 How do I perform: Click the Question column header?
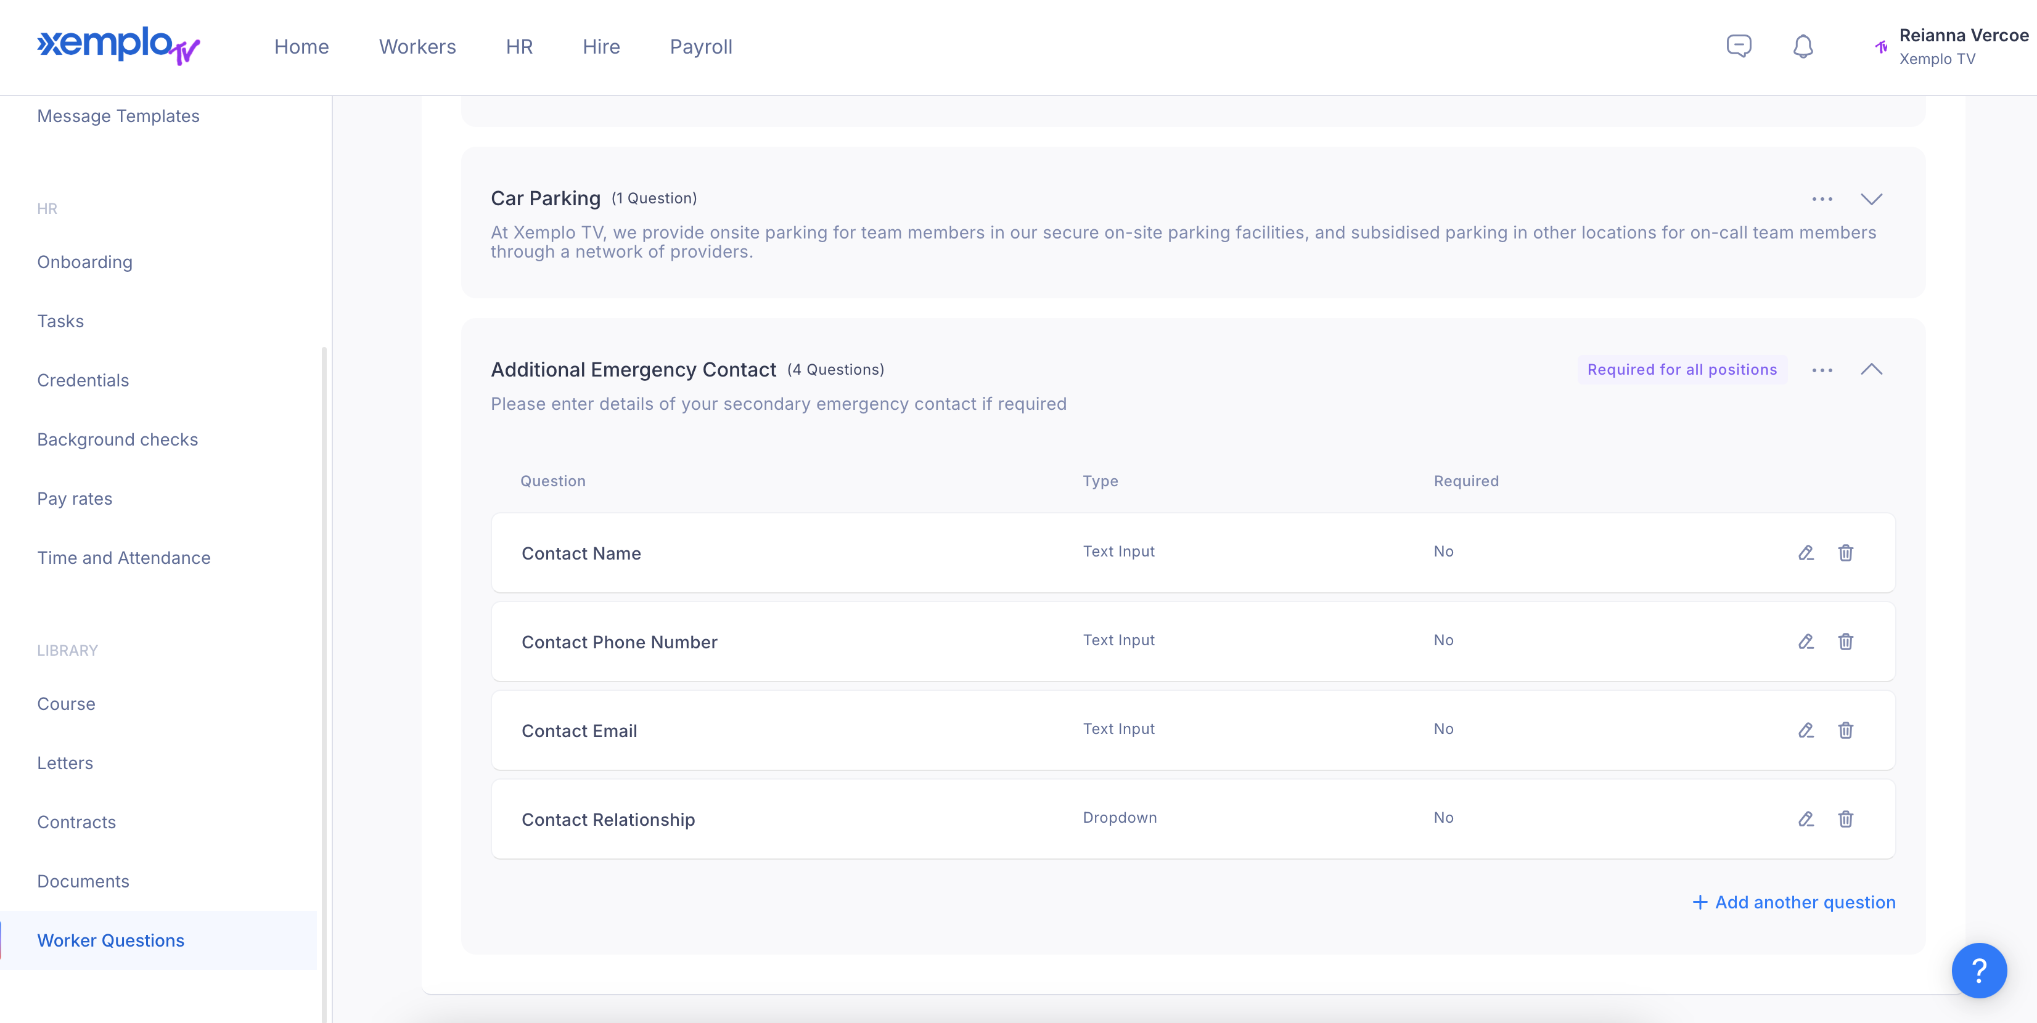coord(553,481)
